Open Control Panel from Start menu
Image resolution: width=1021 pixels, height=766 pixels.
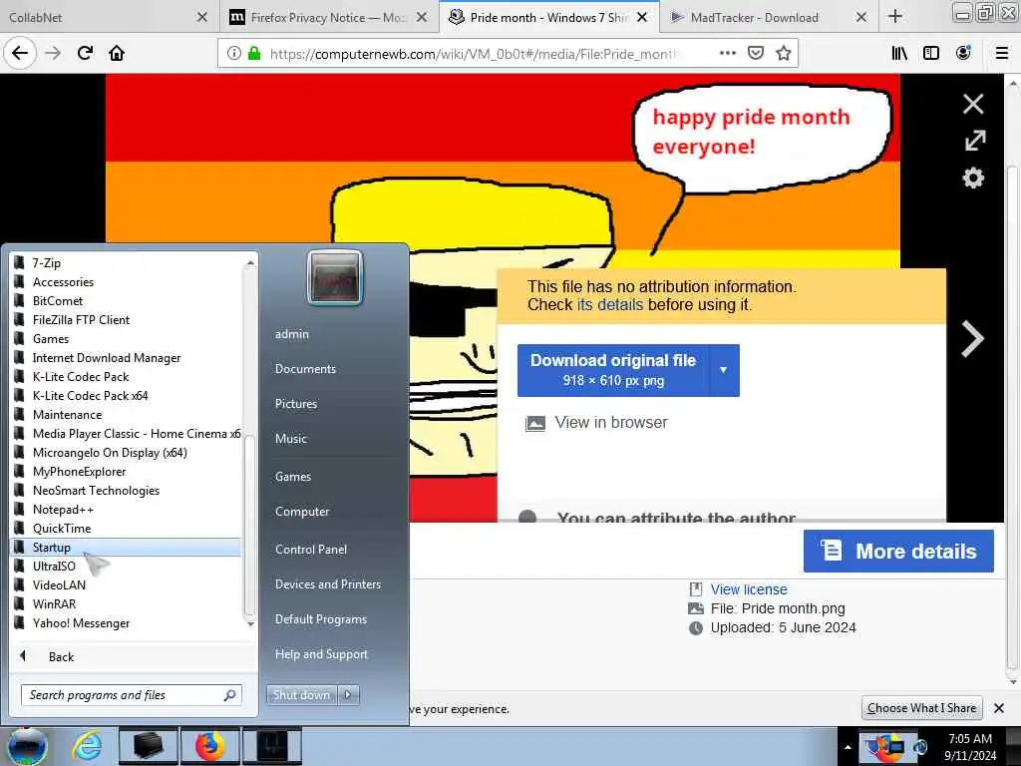click(x=311, y=550)
